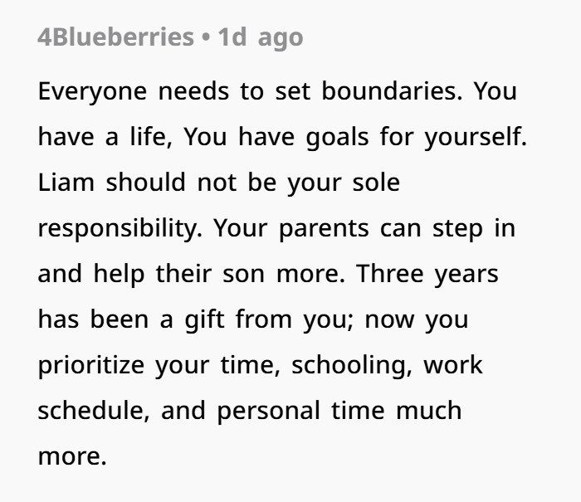Click the bullet separator after the username
The width and height of the screenshot is (581, 502).
pos(204,37)
